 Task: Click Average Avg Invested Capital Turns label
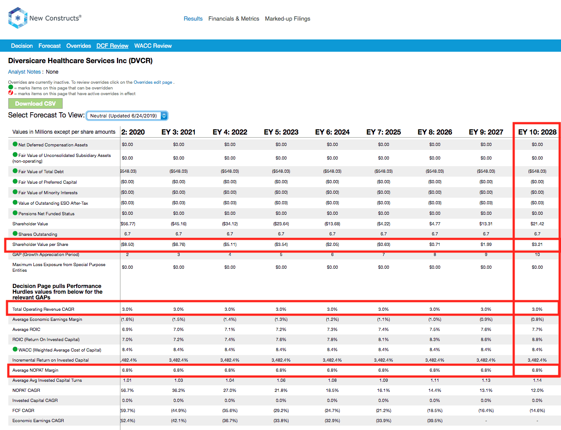click(47, 380)
